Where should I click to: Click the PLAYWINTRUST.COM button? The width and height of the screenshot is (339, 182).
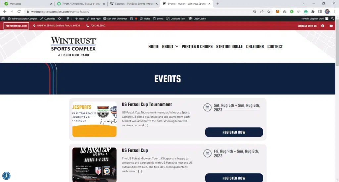coord(16,26)
